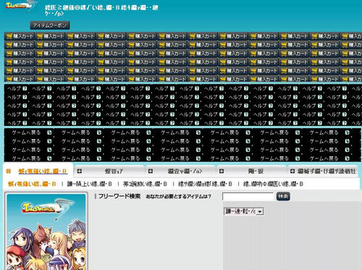Screen dimensions: 362x270
Task: Click the first 購入カート shopping cart icon
Action: (9, 36)
